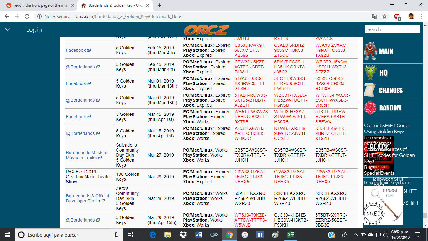Open the Feb 15 Facebook source link
The image size is (428, 241).
pos(78,50)
